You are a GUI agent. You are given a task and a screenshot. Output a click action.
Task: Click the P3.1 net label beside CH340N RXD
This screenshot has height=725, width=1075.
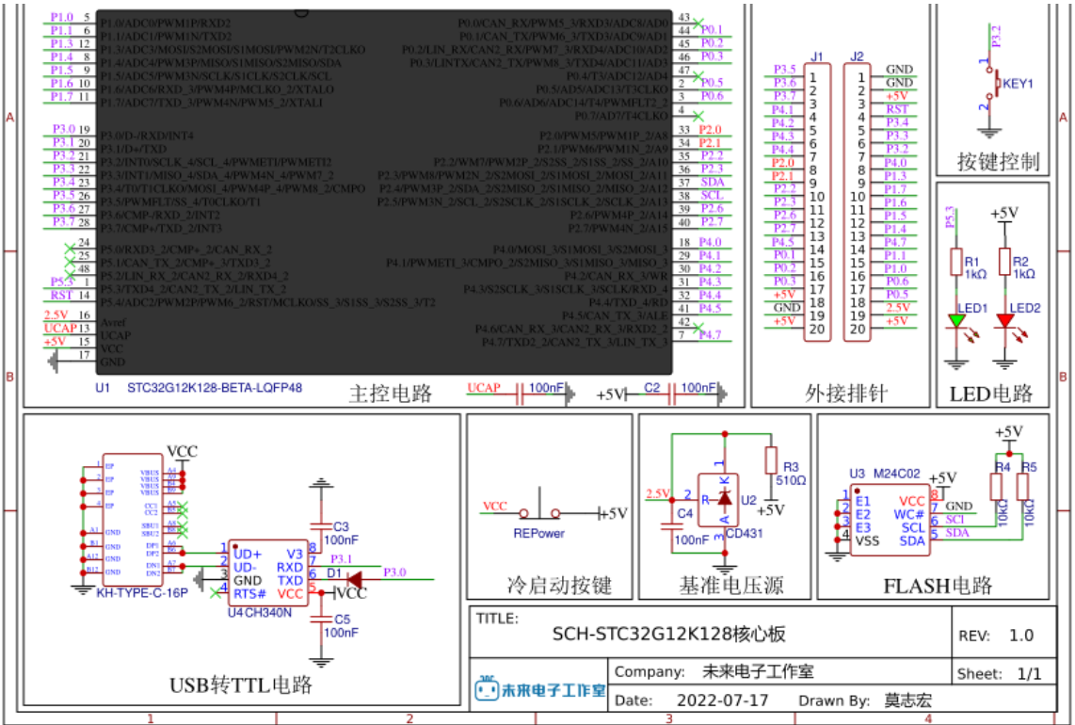click(x=341, y=559)
